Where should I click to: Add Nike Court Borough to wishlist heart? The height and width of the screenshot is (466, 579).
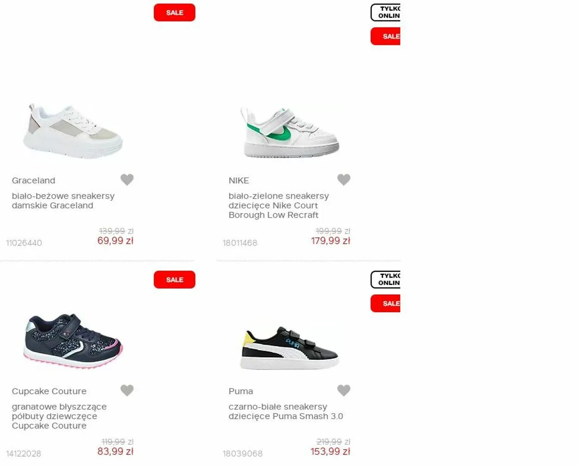(x=344, y=180)
